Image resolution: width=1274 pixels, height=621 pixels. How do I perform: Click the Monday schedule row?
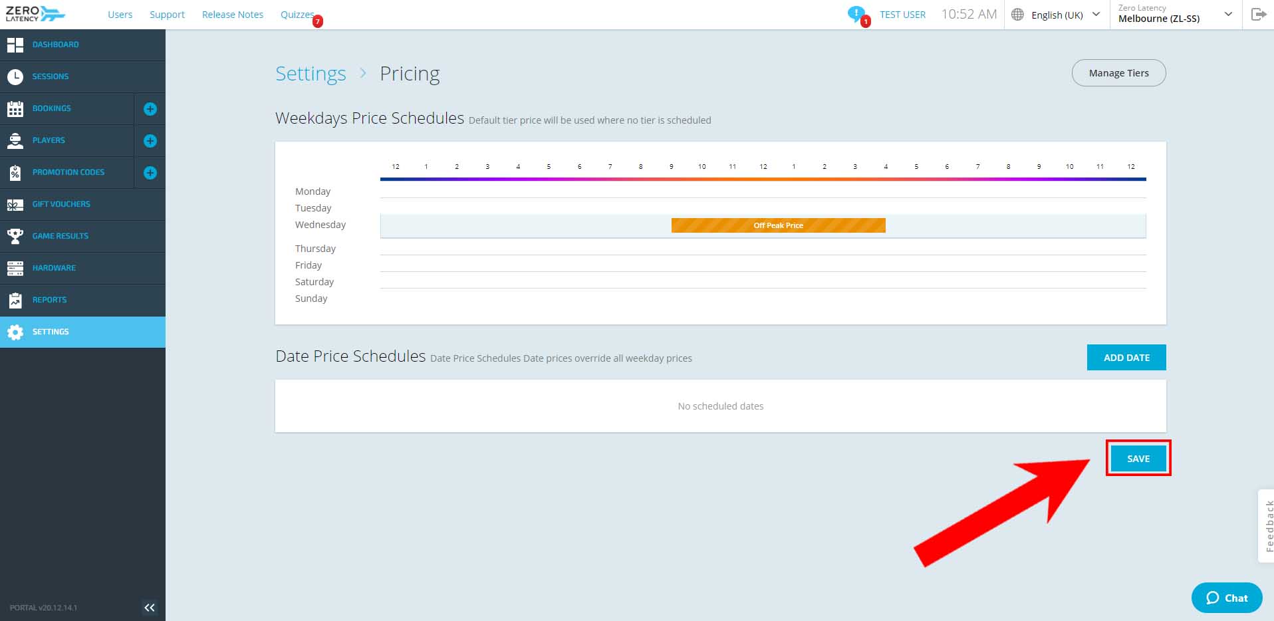(763, 189)
